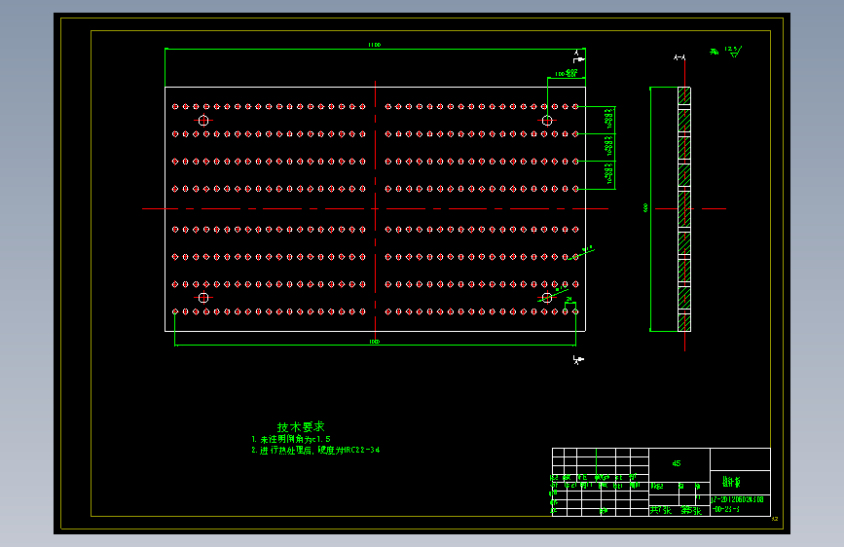844x547 pixels.
Task: Click the 12.5 surface roughness symbol
Action: point(733,52)
